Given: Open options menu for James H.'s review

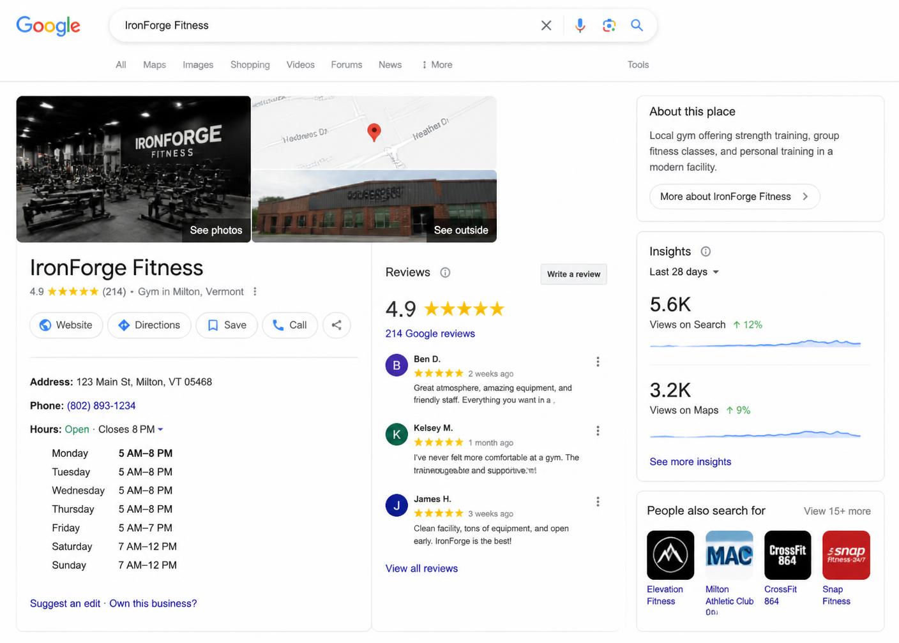Looking at the screenshot, I should [x=598, y=501].
